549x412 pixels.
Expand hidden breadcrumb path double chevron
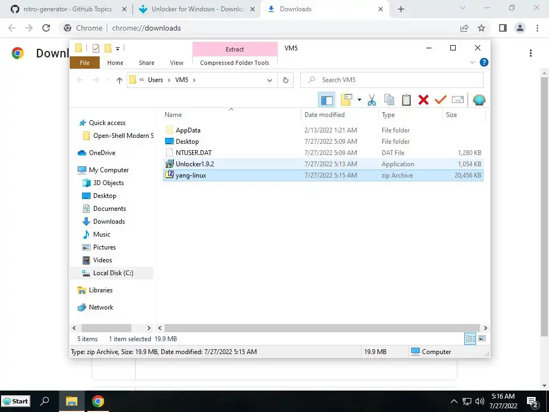pyautogui.click(x=142, y=80)
